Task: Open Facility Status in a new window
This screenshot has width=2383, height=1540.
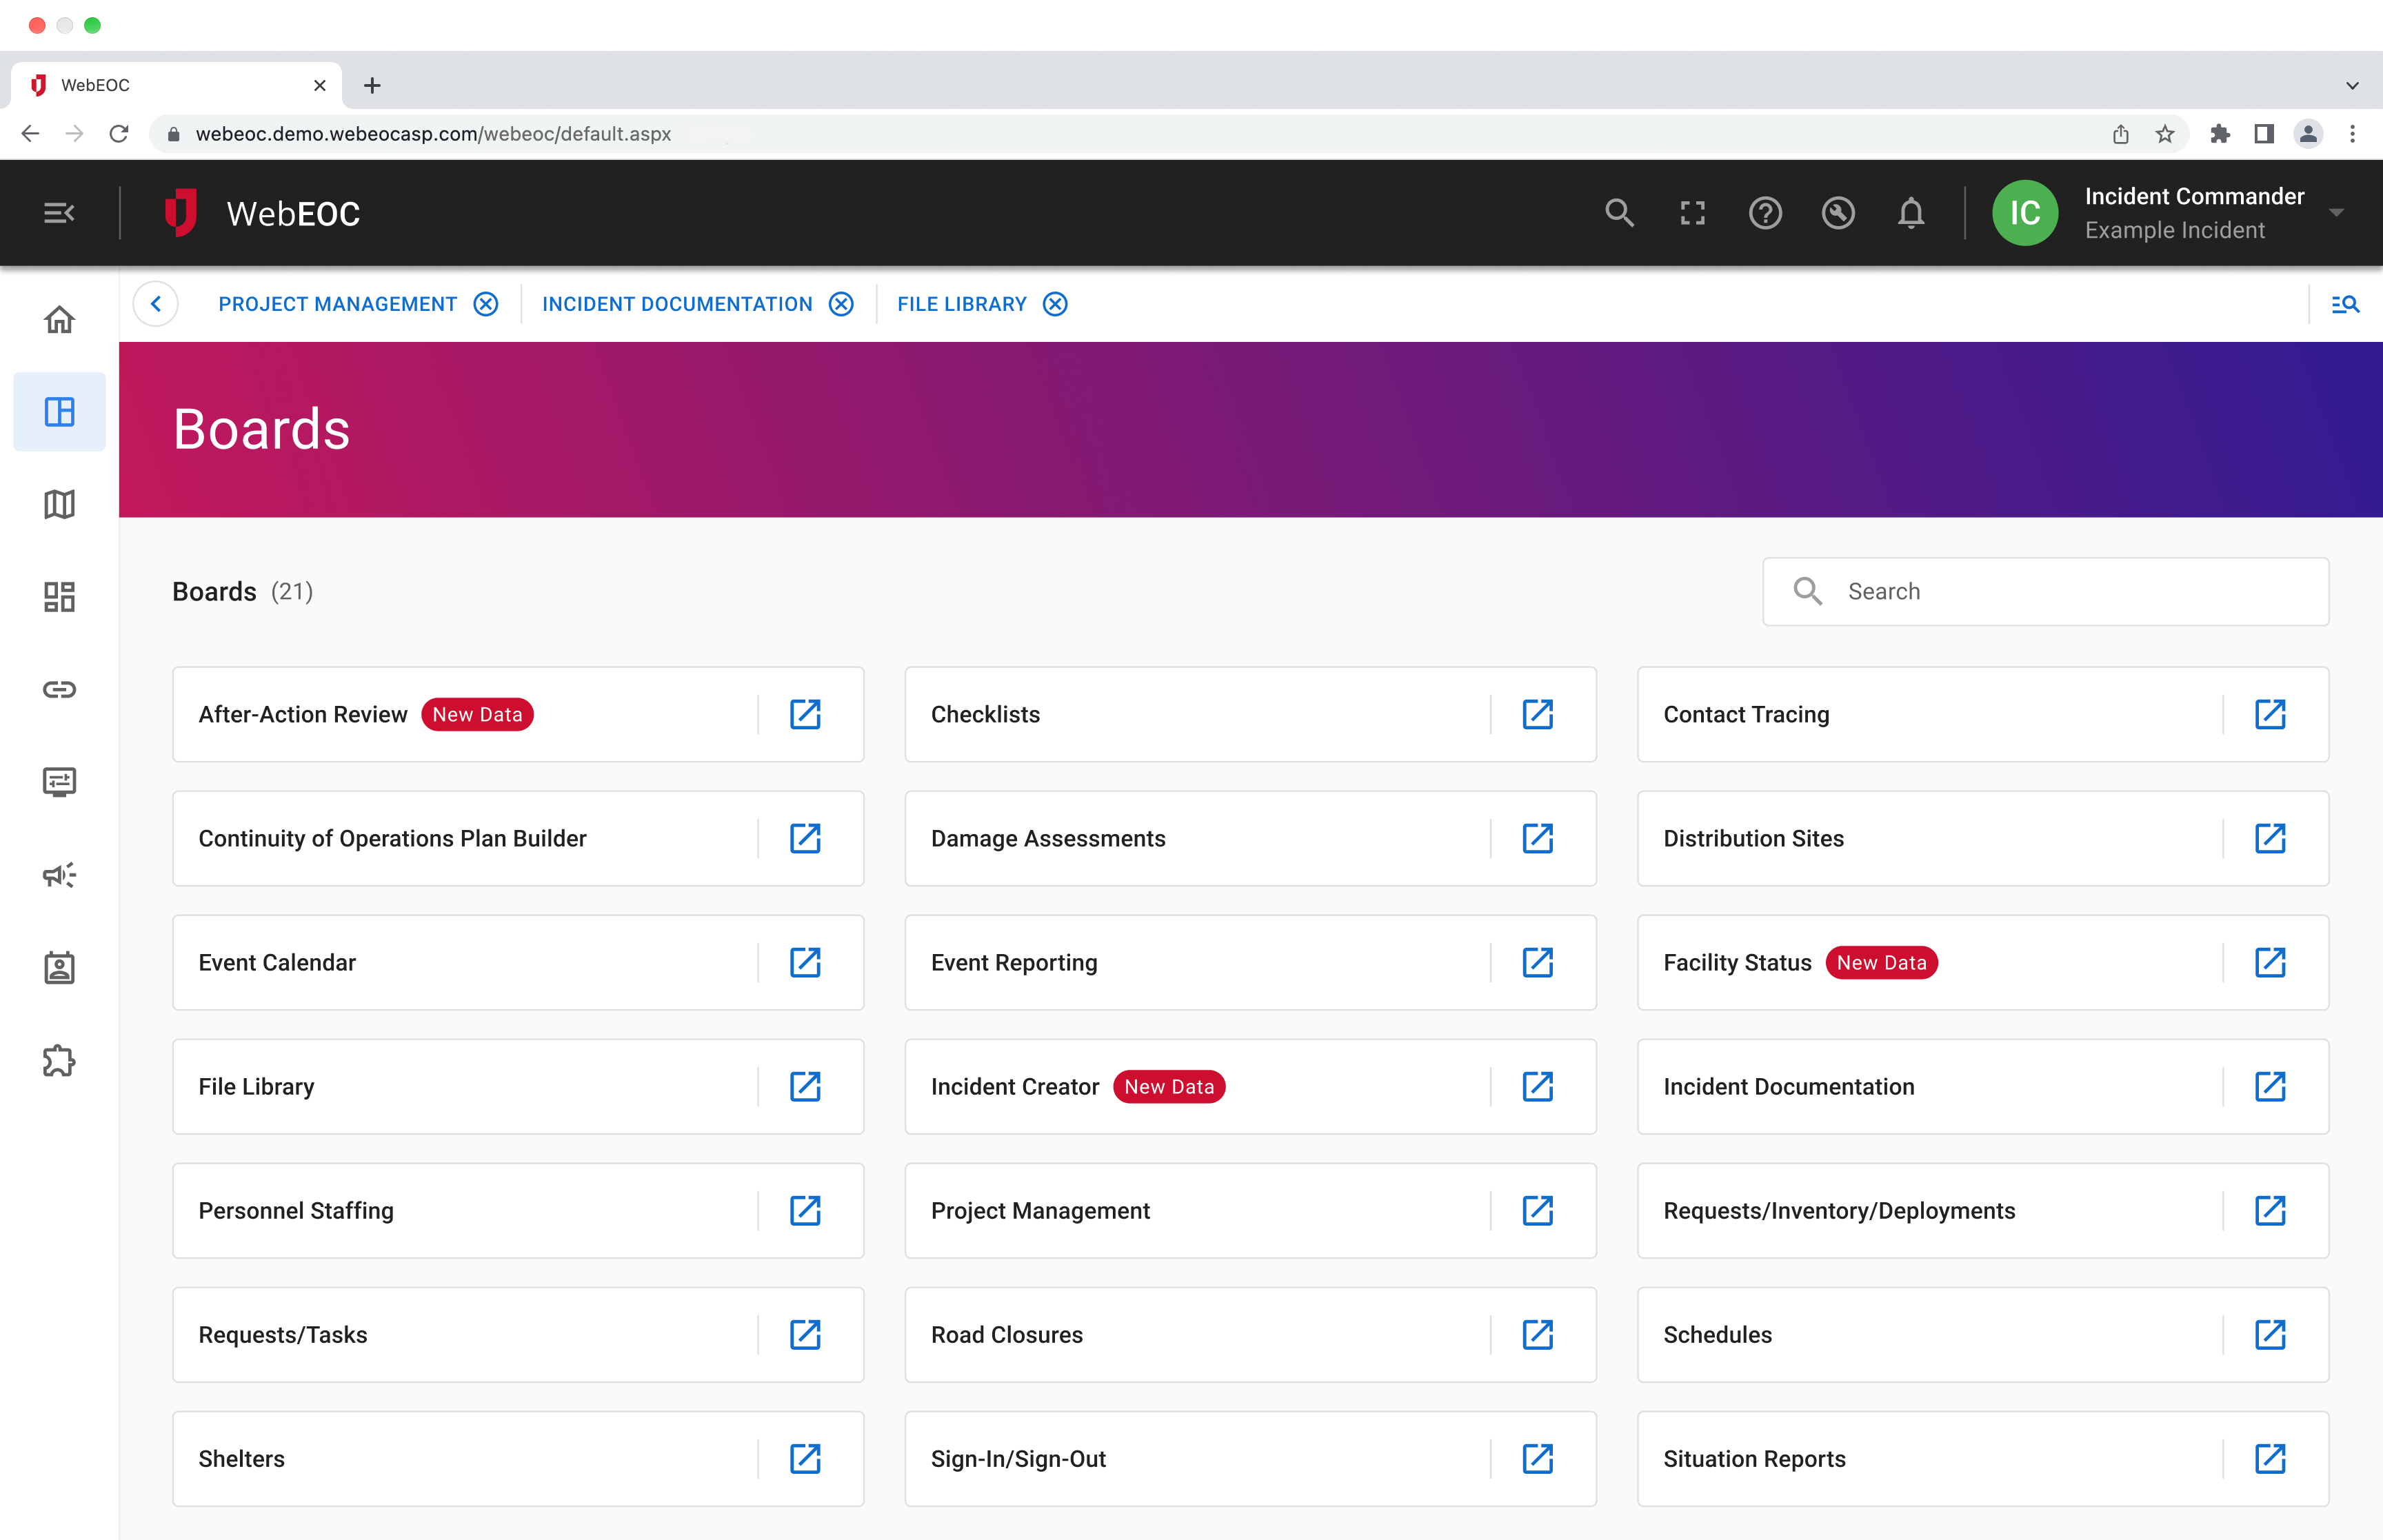Action: click(2270, 962)
